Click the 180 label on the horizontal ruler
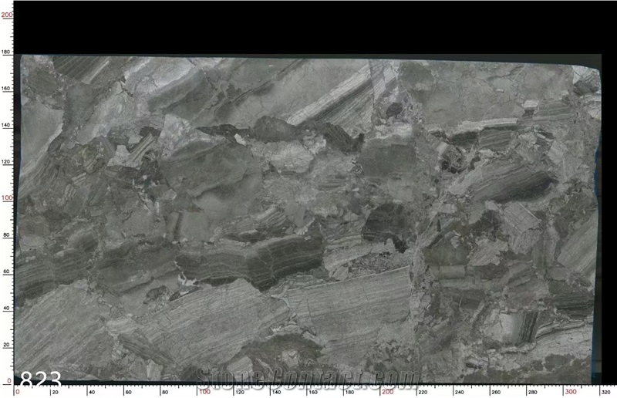The height and width of the screenshot is (398, 617). 349,393
